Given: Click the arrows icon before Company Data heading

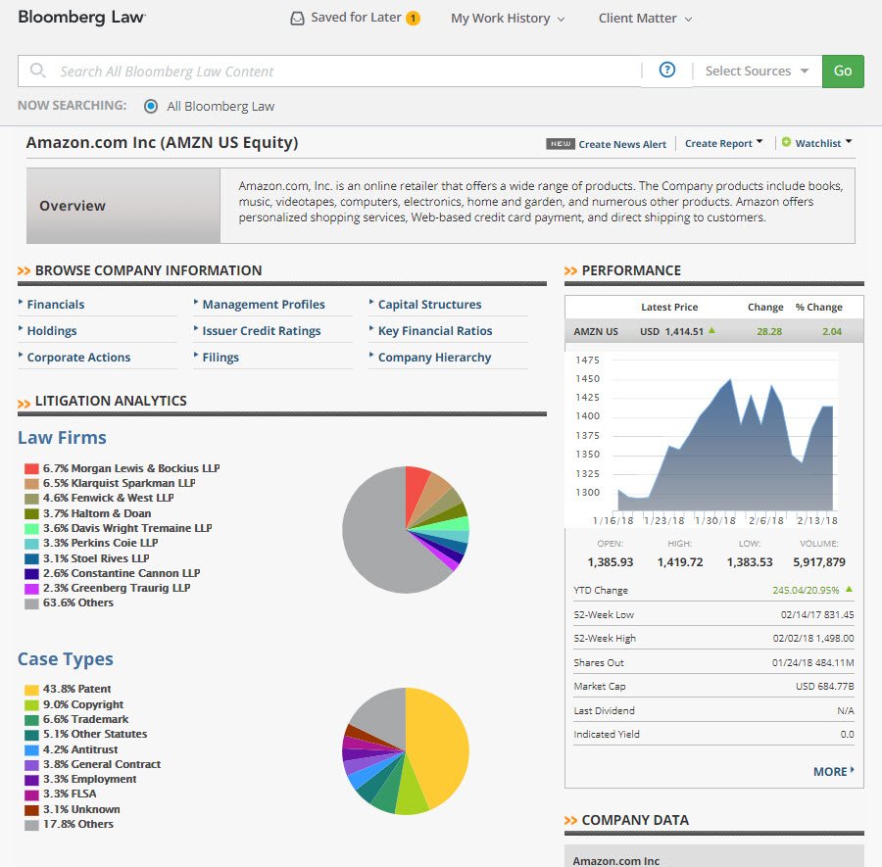Looking at the screenshot, I should (570, 820).
